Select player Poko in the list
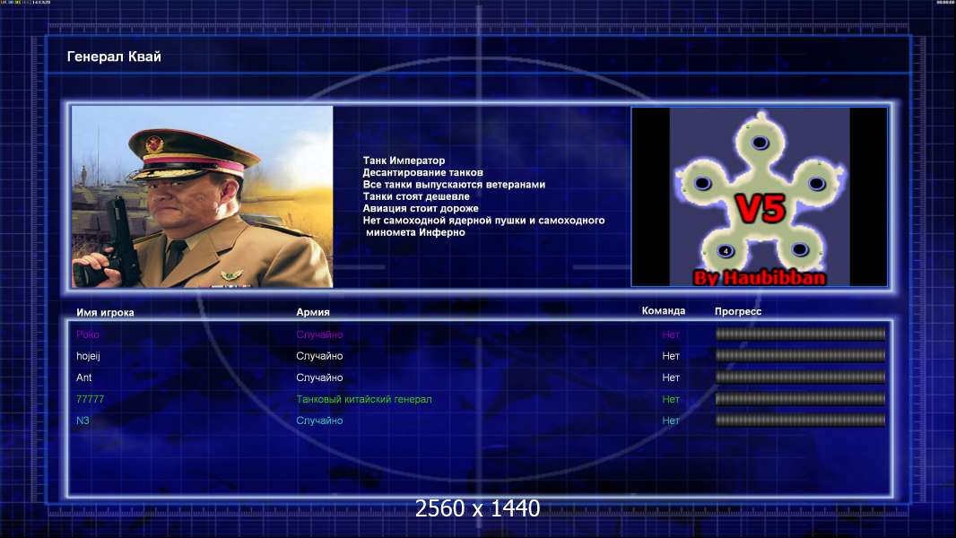Screen dimensions: 956x538 [x=481, y=334]
